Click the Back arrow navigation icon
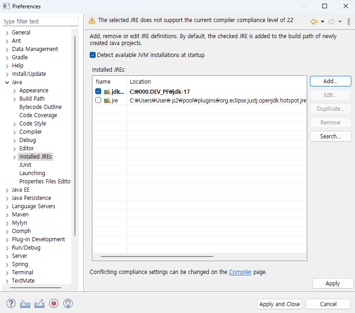This screenshot has width=355, height=313. 314,22
